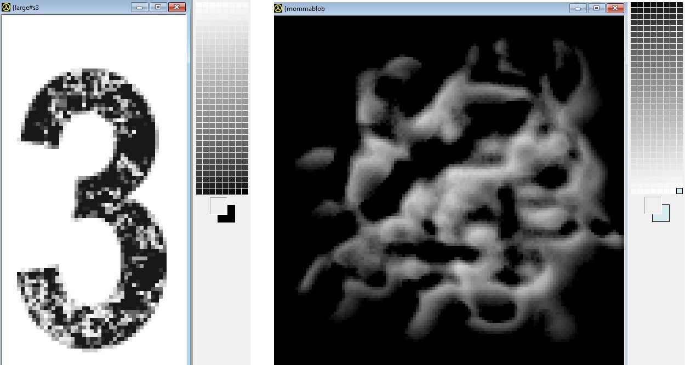This screenshot has height=365, width=685.
Task: Minimize the {mommablob texture window
Action: click(x=578, y=8)
